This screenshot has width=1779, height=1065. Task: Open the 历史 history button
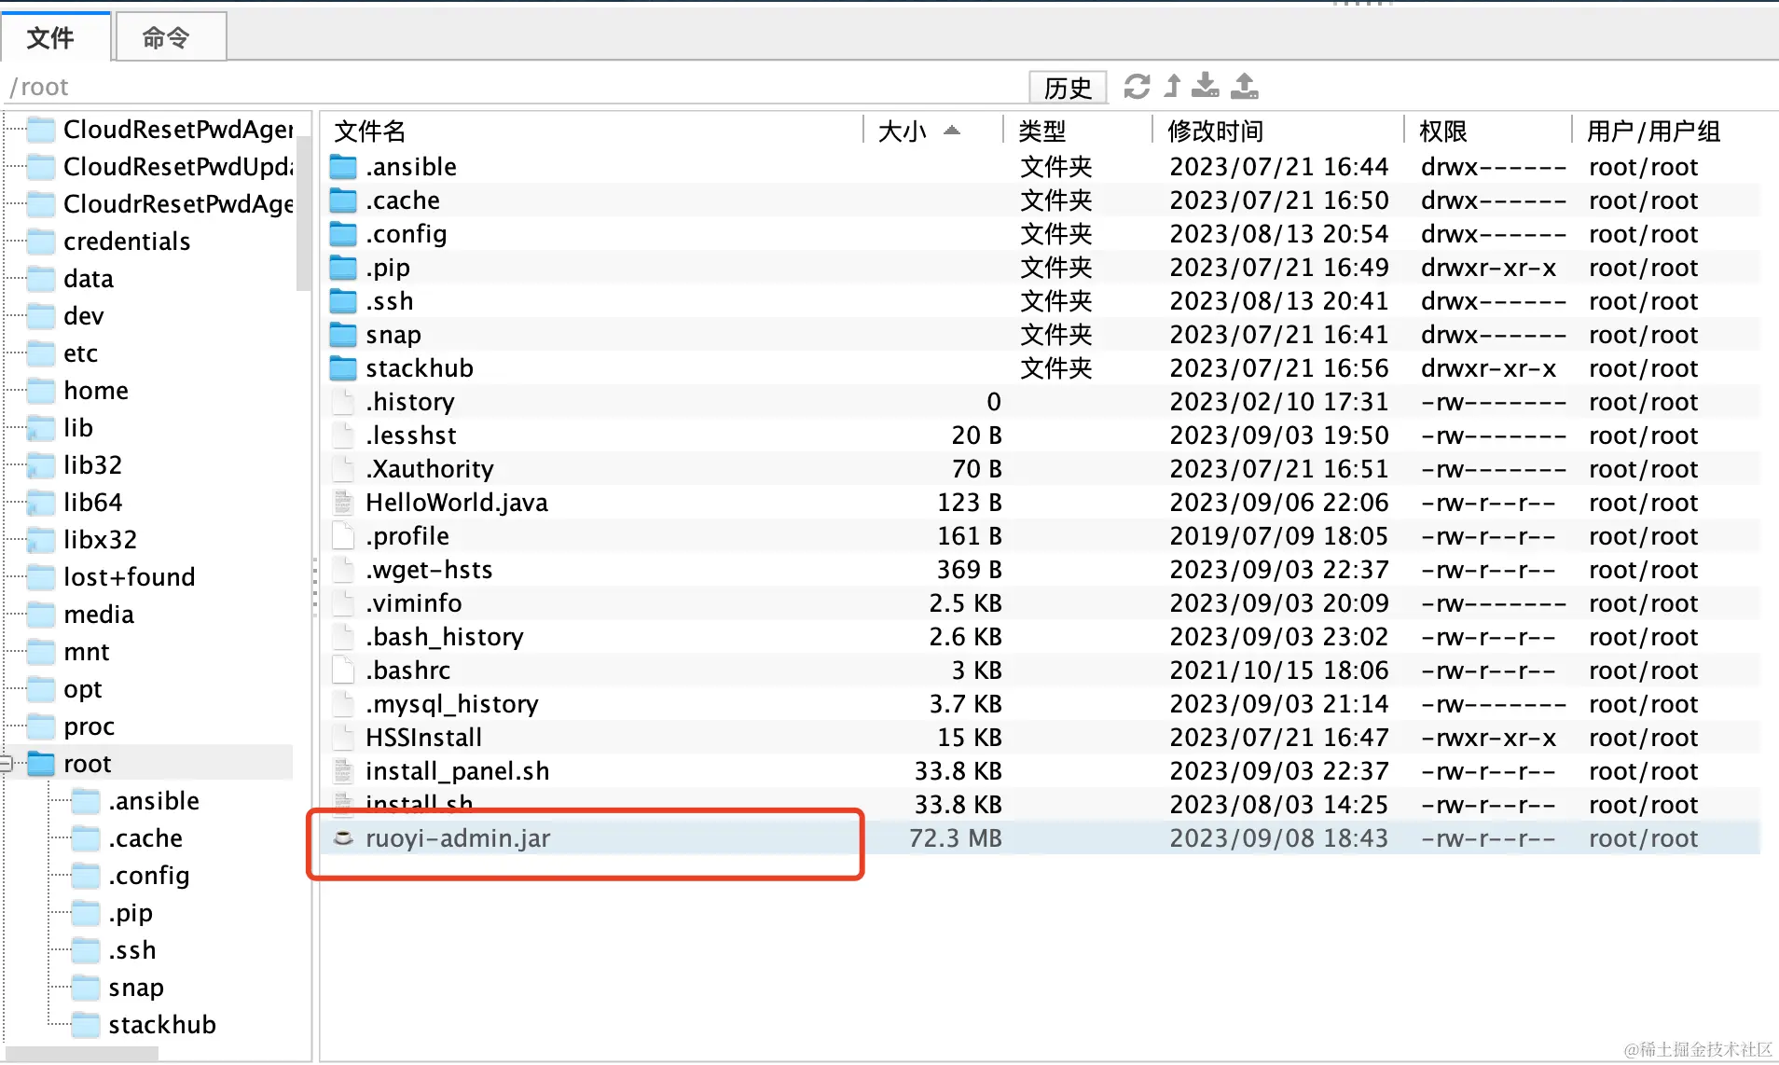(x=1068, y=87)
